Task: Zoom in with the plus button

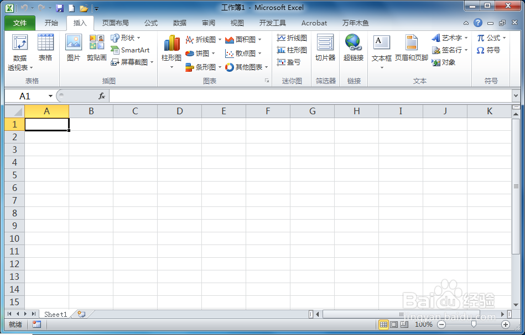Action: pyautogui.click(x=506, y=325)
